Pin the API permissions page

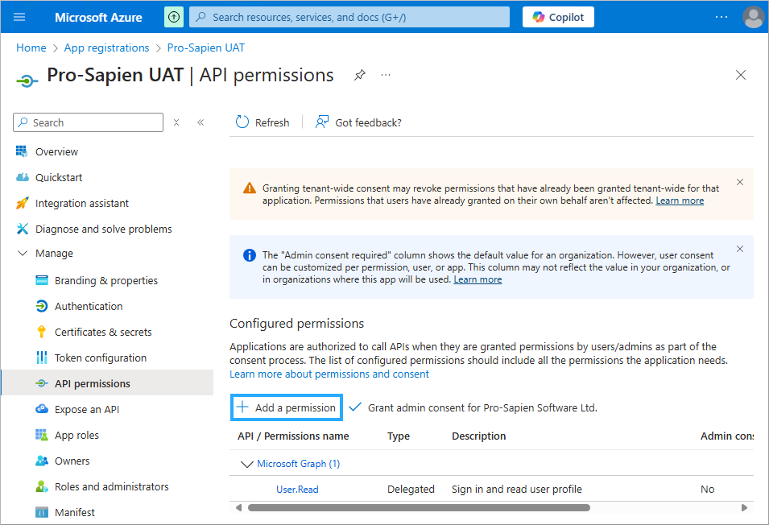[x=360, y=75]
